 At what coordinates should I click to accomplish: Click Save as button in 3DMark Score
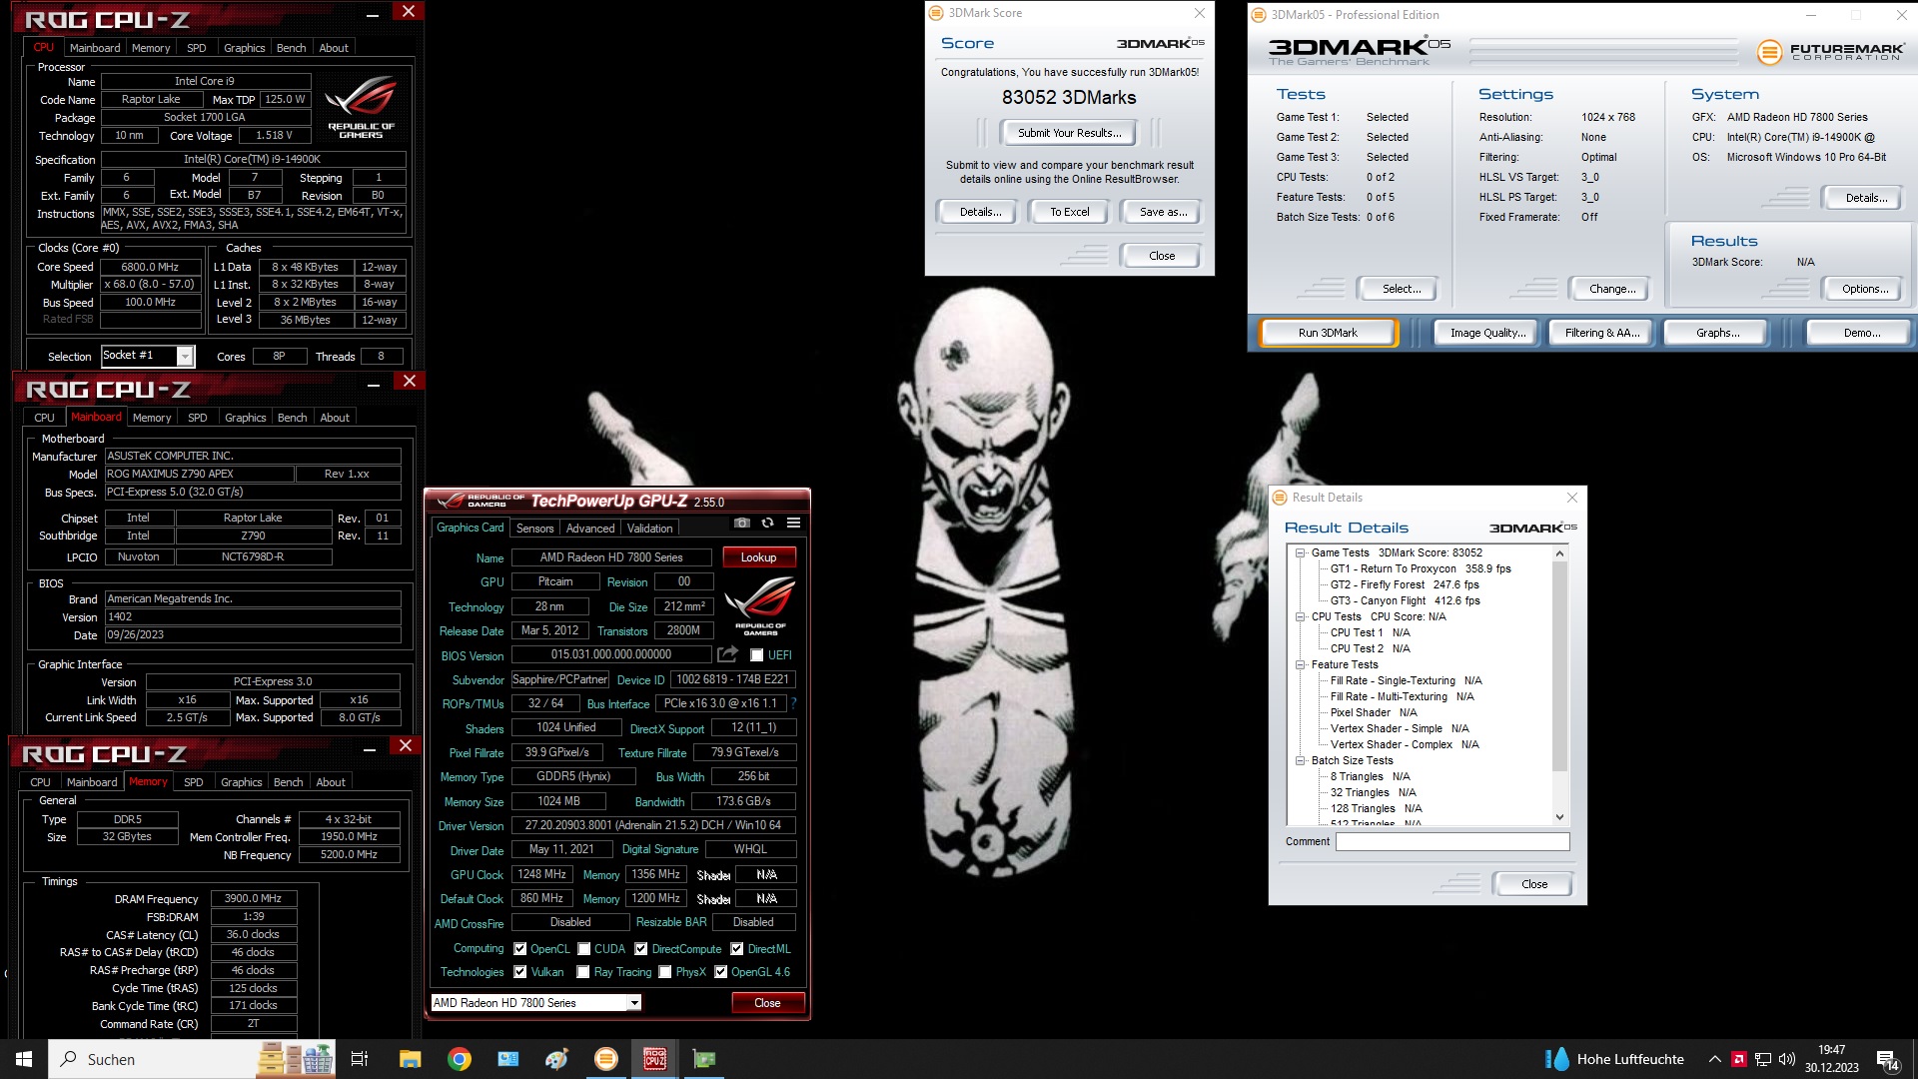[1163, 212]
